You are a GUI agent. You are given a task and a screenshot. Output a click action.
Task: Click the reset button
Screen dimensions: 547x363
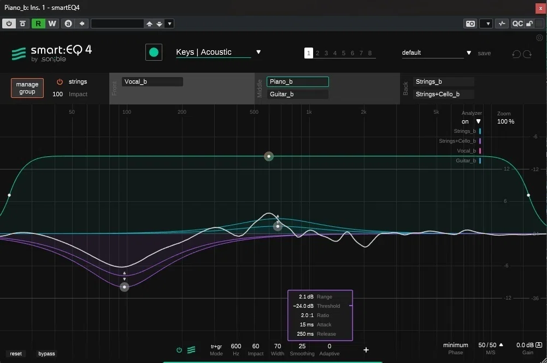tap(16, 354)
